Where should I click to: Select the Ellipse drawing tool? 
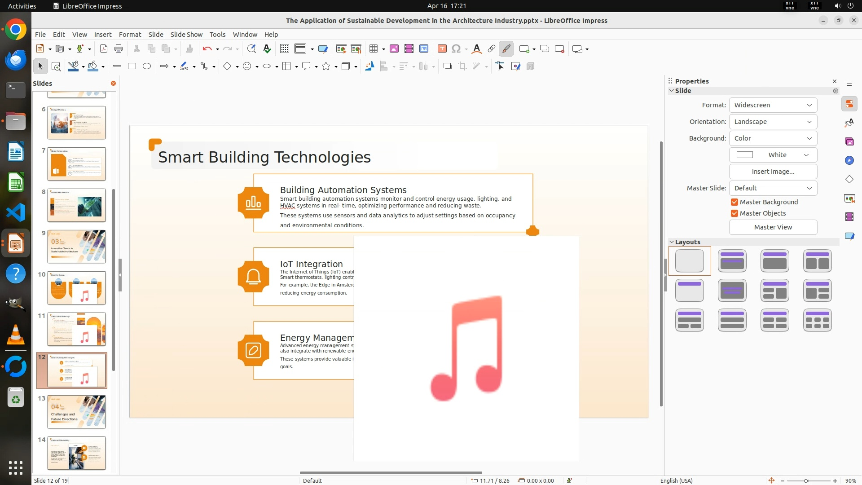pyautogui.click(x=147, y=66)
